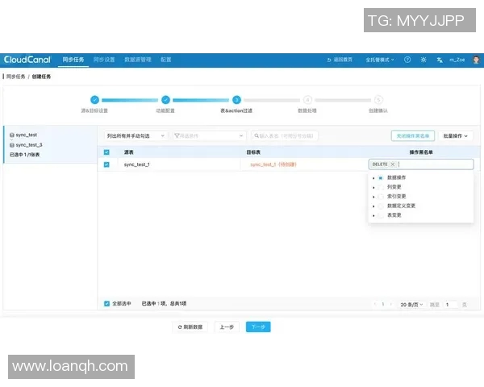The image size is (484, 387).
Task: Expand the 表变更 tree node arrow
Action: coord(373,216)
